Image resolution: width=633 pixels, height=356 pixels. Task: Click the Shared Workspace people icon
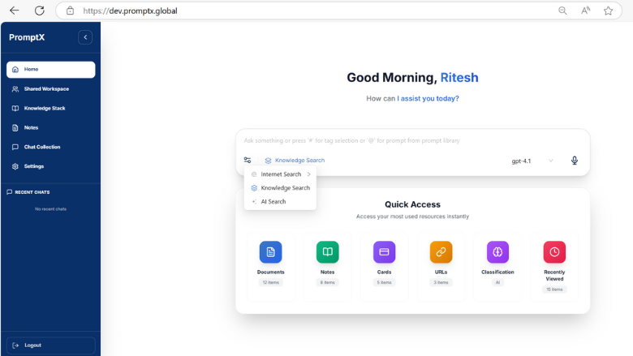click(15, 88)
